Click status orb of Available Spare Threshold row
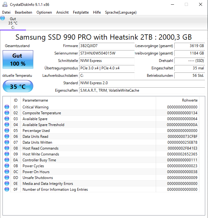Viewport: 208px width, 218px height. click(x=7, y=124)
